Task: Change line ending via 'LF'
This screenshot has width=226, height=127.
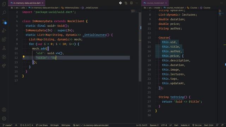Action: click(x=171, y=125)
